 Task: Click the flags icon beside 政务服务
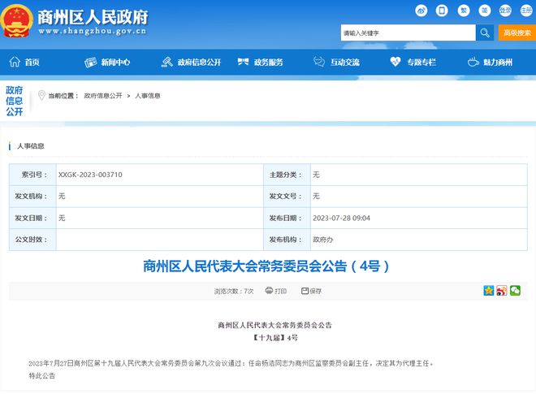pos(243,62)
